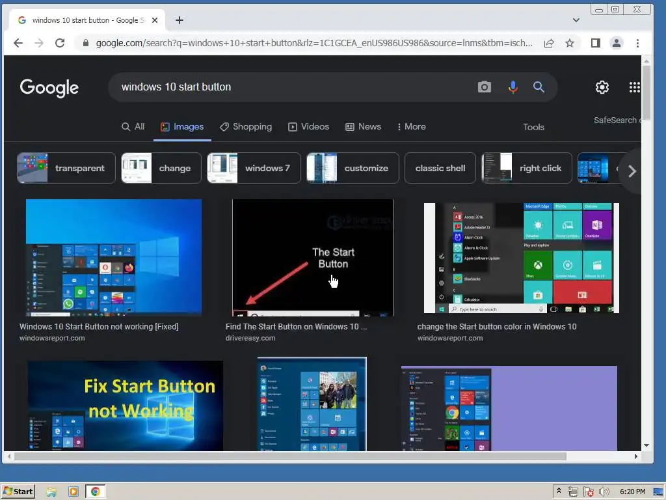Viewport: 666px width, 500px height.
Task: Expand the More search categories menu
Action: [411, 127]
